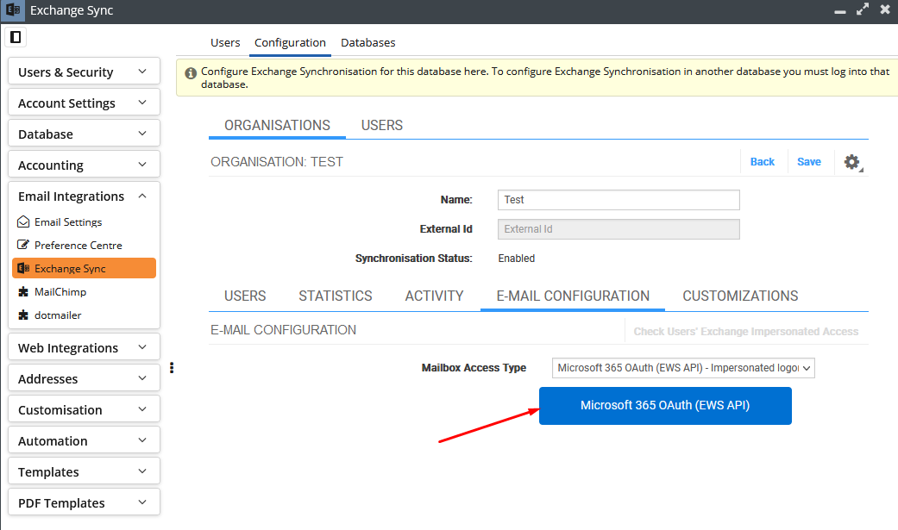
Task: Expand the Accounting section
Action: point(85,165)
